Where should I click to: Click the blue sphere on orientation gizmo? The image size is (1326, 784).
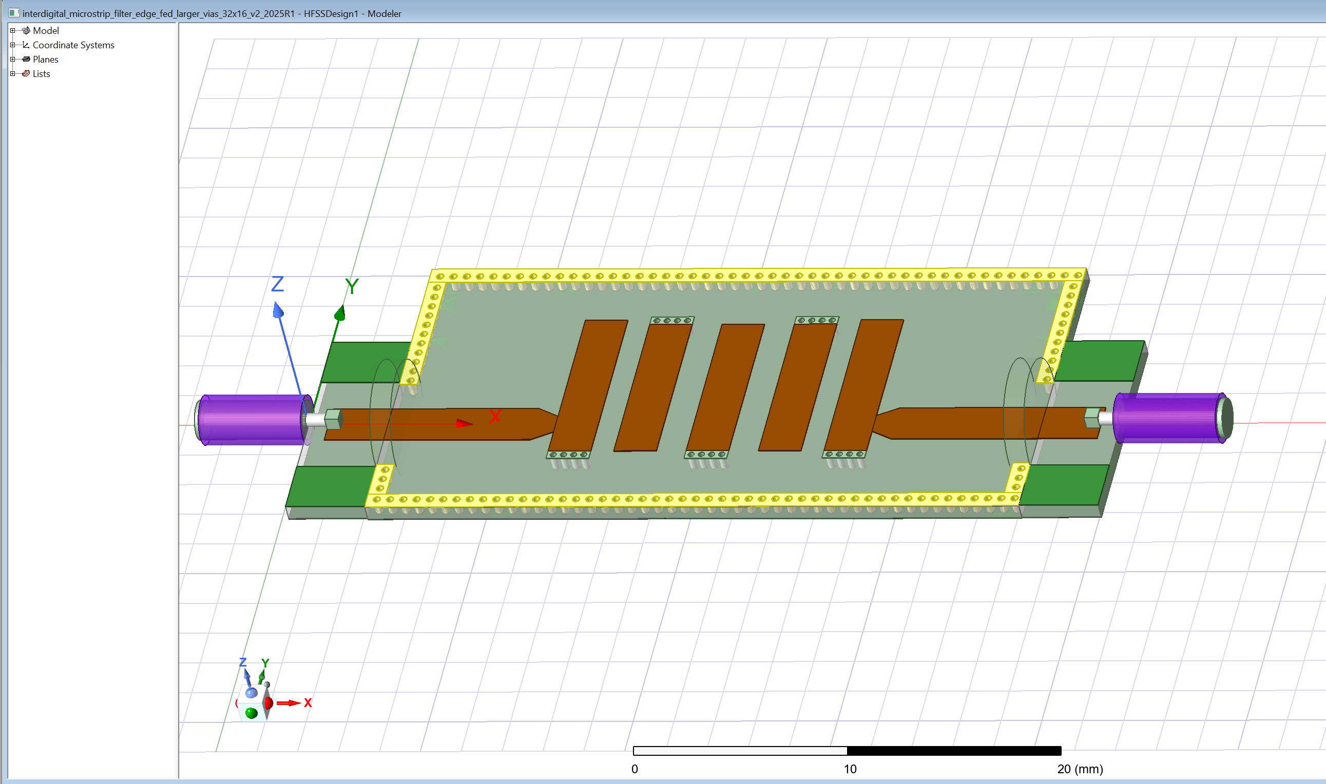252,693
